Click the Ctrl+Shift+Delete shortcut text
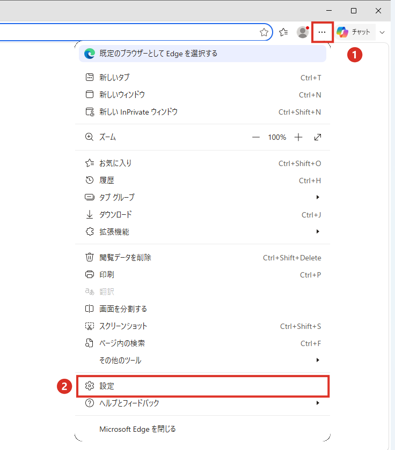Screen dimensions: 395x450 pos(292,258)
